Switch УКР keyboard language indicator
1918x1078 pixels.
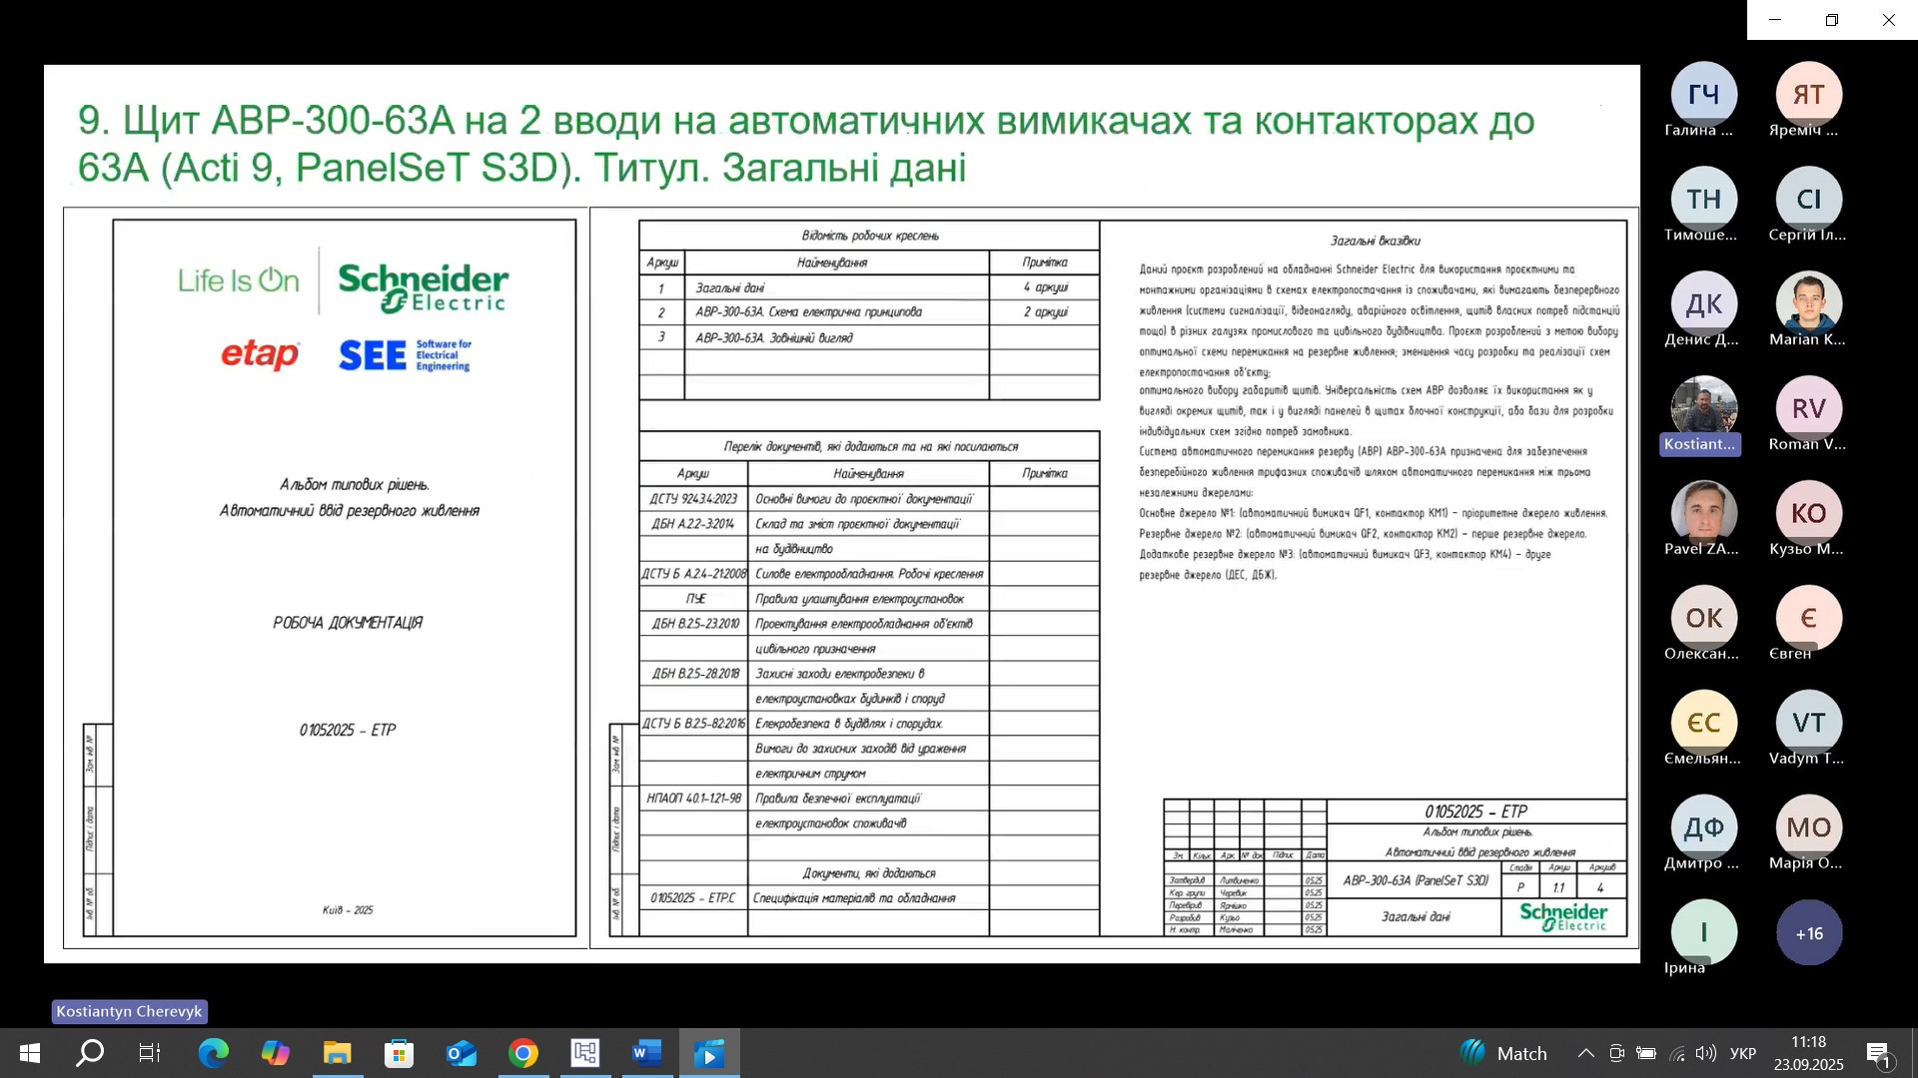(x=1743, y=1053)
